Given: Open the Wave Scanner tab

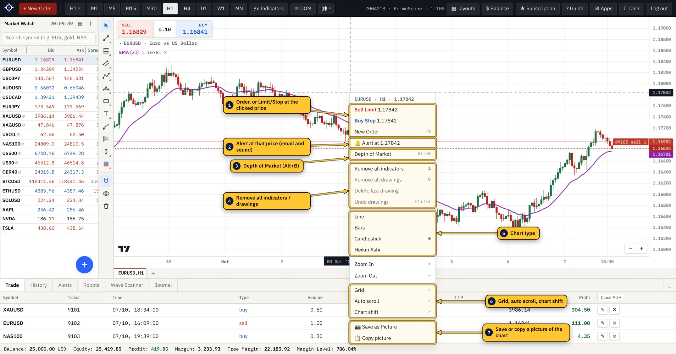Looking at the screenshot, I should coord(127,285).
